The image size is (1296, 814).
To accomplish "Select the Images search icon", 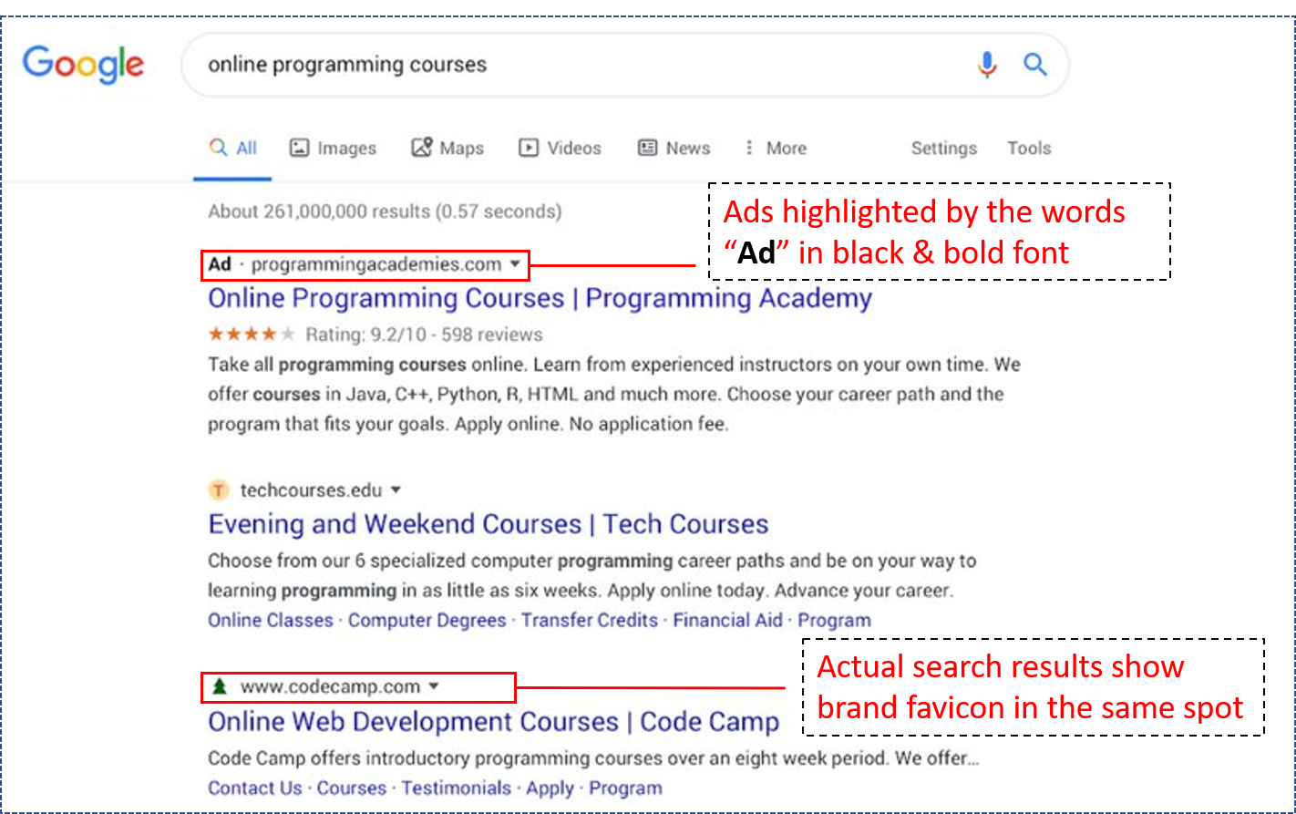I will pos(302,147).
